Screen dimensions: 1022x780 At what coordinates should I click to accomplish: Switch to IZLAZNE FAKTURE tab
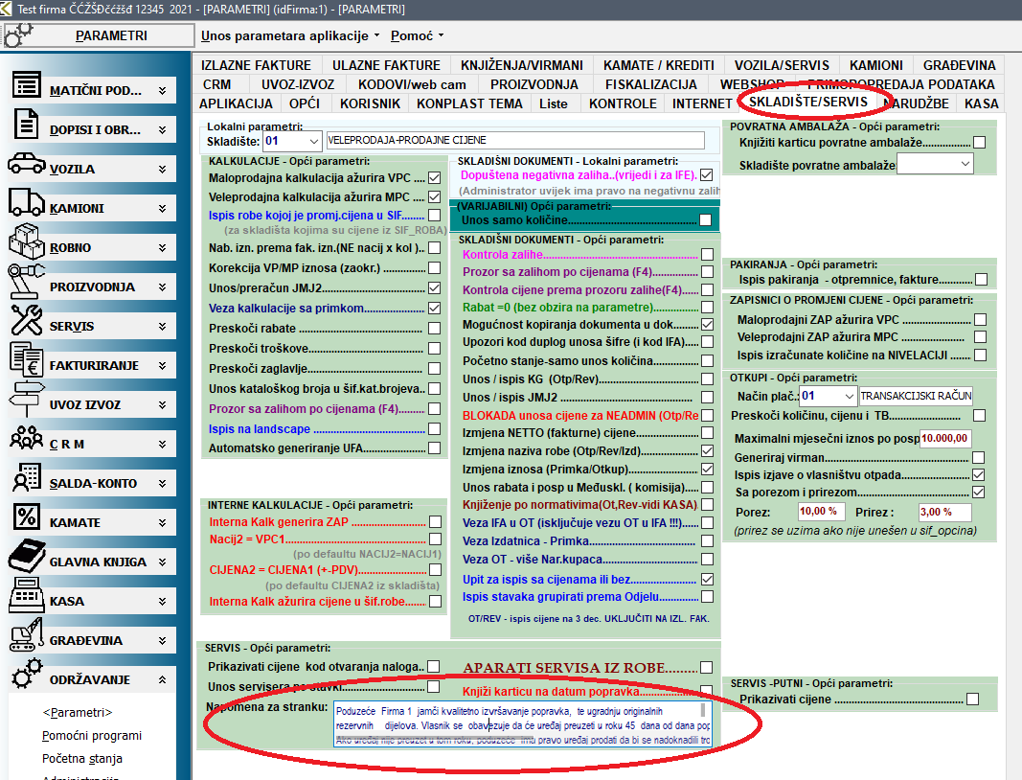(x=256, y=65)
